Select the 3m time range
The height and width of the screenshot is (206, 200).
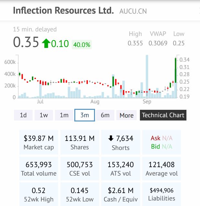point(85,115)
